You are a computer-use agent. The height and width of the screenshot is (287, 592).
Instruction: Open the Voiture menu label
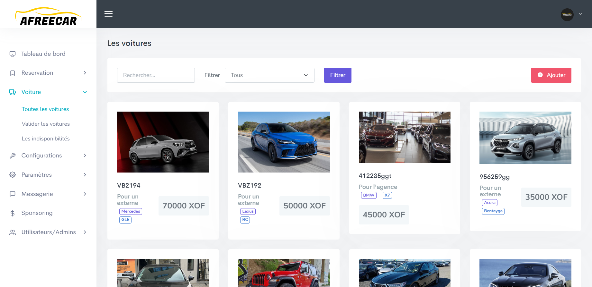(x=31, y=92)
